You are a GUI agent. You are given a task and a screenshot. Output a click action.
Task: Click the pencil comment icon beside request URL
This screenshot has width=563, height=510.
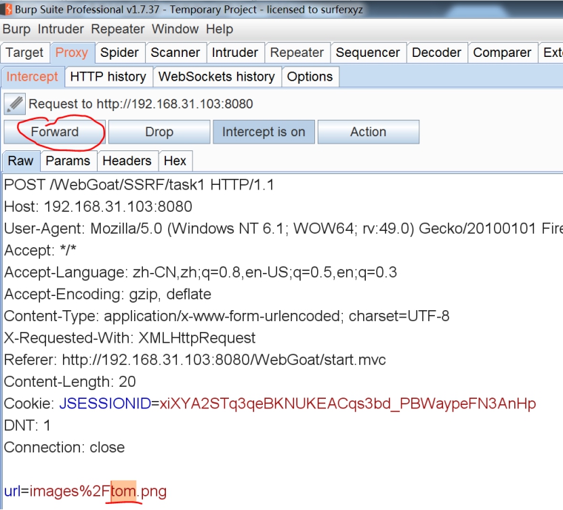coord(15,104)
